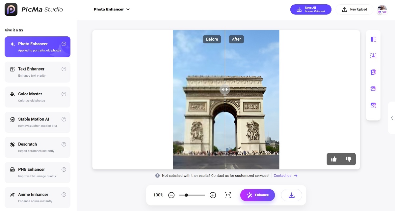This screenshot has width=395, height=211.
Task: Click the image stabilize icon in side toolbar
Action: (373, 89)
